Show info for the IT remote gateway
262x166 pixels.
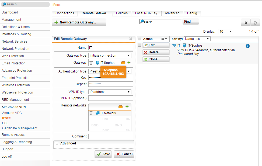pos(248,46)
